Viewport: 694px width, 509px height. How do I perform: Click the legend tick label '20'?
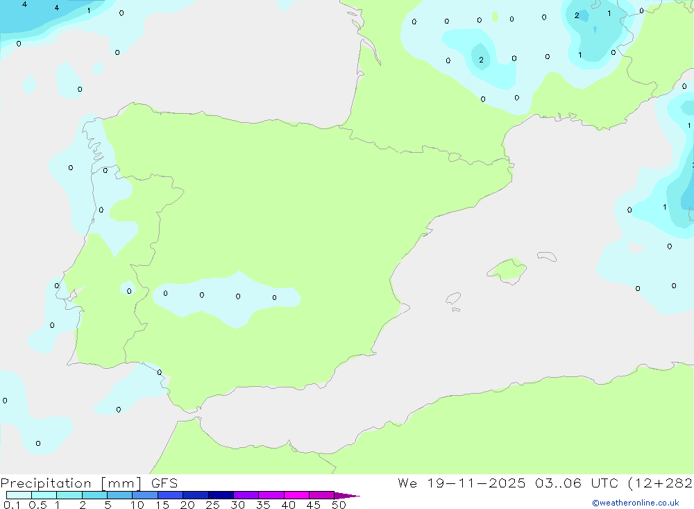[x=187, y=505]
